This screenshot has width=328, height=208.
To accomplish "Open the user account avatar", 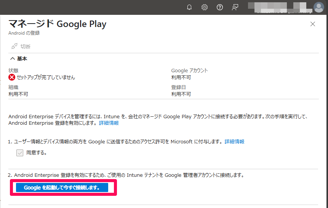I will coord(319,7).
